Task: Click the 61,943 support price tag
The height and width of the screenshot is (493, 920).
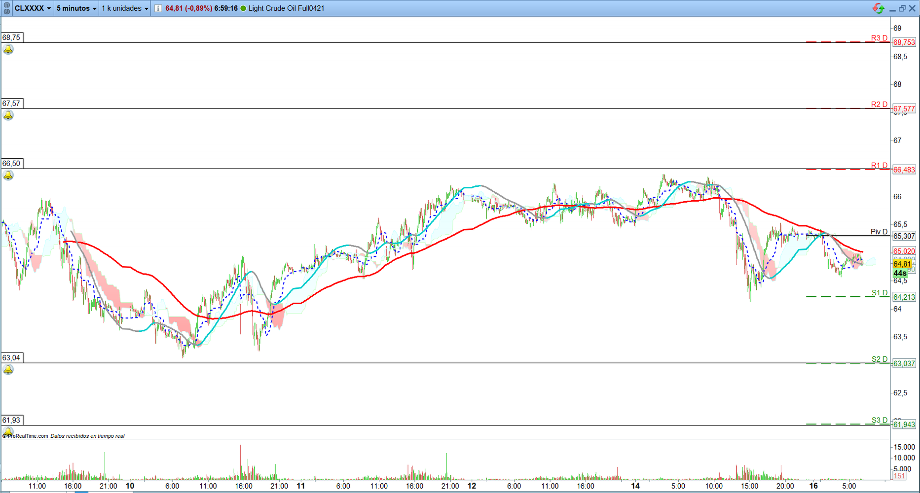Action: tap(904, 424)
